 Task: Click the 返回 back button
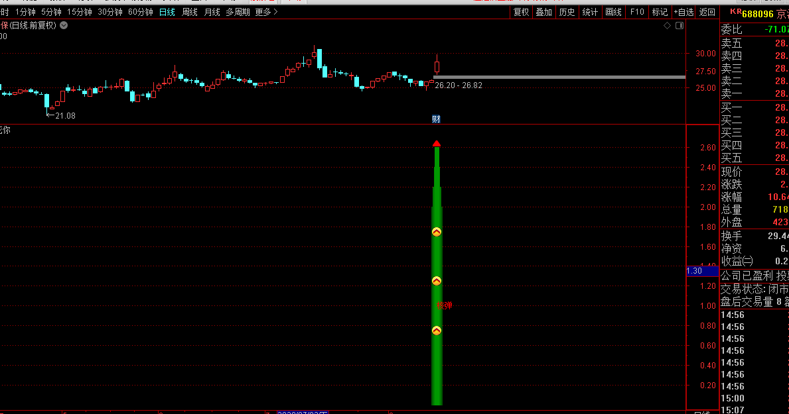[707, 12]
